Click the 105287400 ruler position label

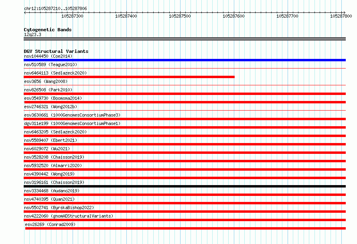(126, 16)
